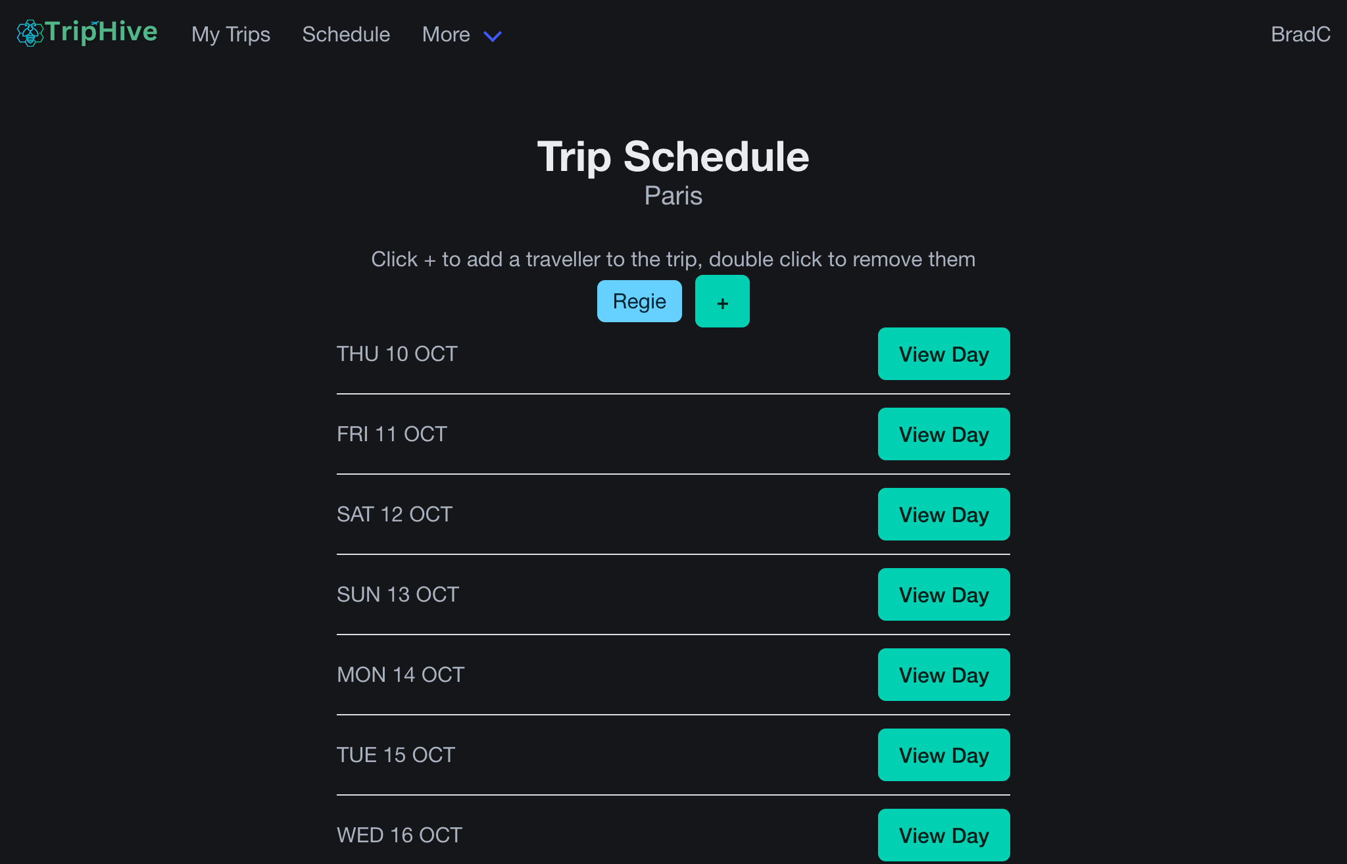Expand the More menu chevron arrow
The image size is (1347, 864).
click(492, 37)
